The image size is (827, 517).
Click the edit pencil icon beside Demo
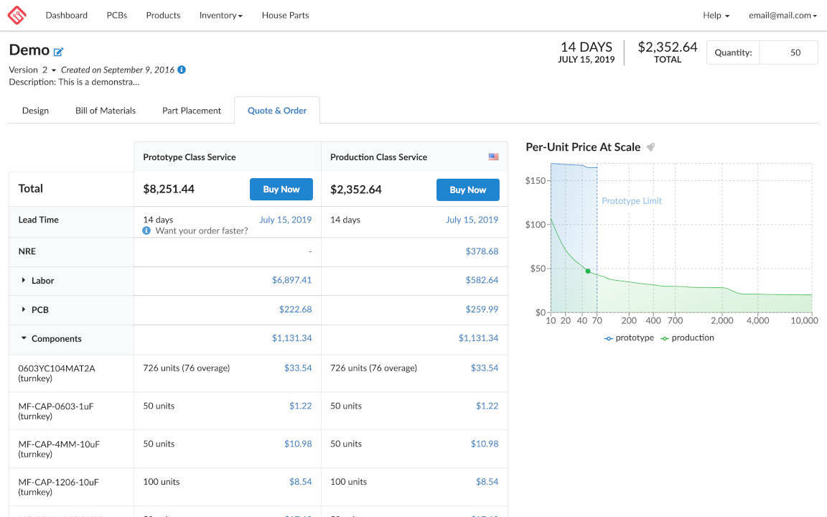pos(59,52)
